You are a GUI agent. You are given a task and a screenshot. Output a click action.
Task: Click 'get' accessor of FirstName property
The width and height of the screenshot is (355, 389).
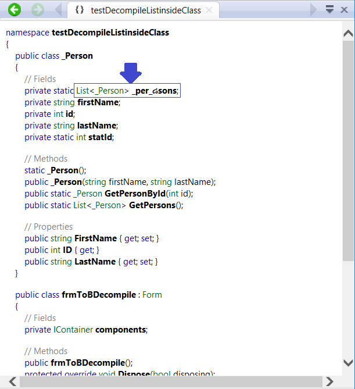(130, 238)
